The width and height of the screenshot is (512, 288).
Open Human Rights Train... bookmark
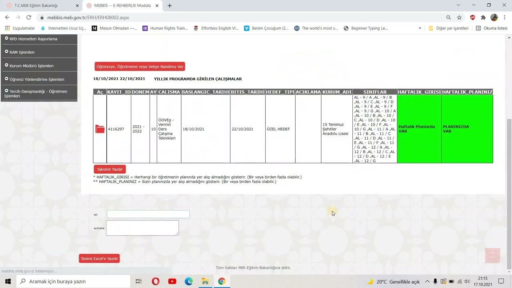click(165, 28)
